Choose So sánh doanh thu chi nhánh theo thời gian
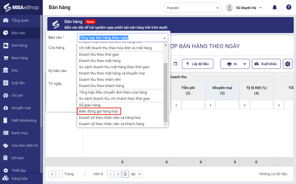 [x=114, y=98]
